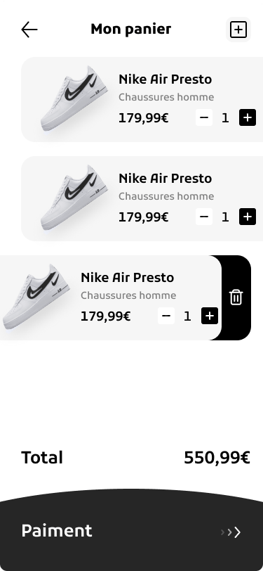This screenshot has width=263, height=571.
Task: Increase quantity of first Nike Air Presto
Action: [x=248, y=117]
